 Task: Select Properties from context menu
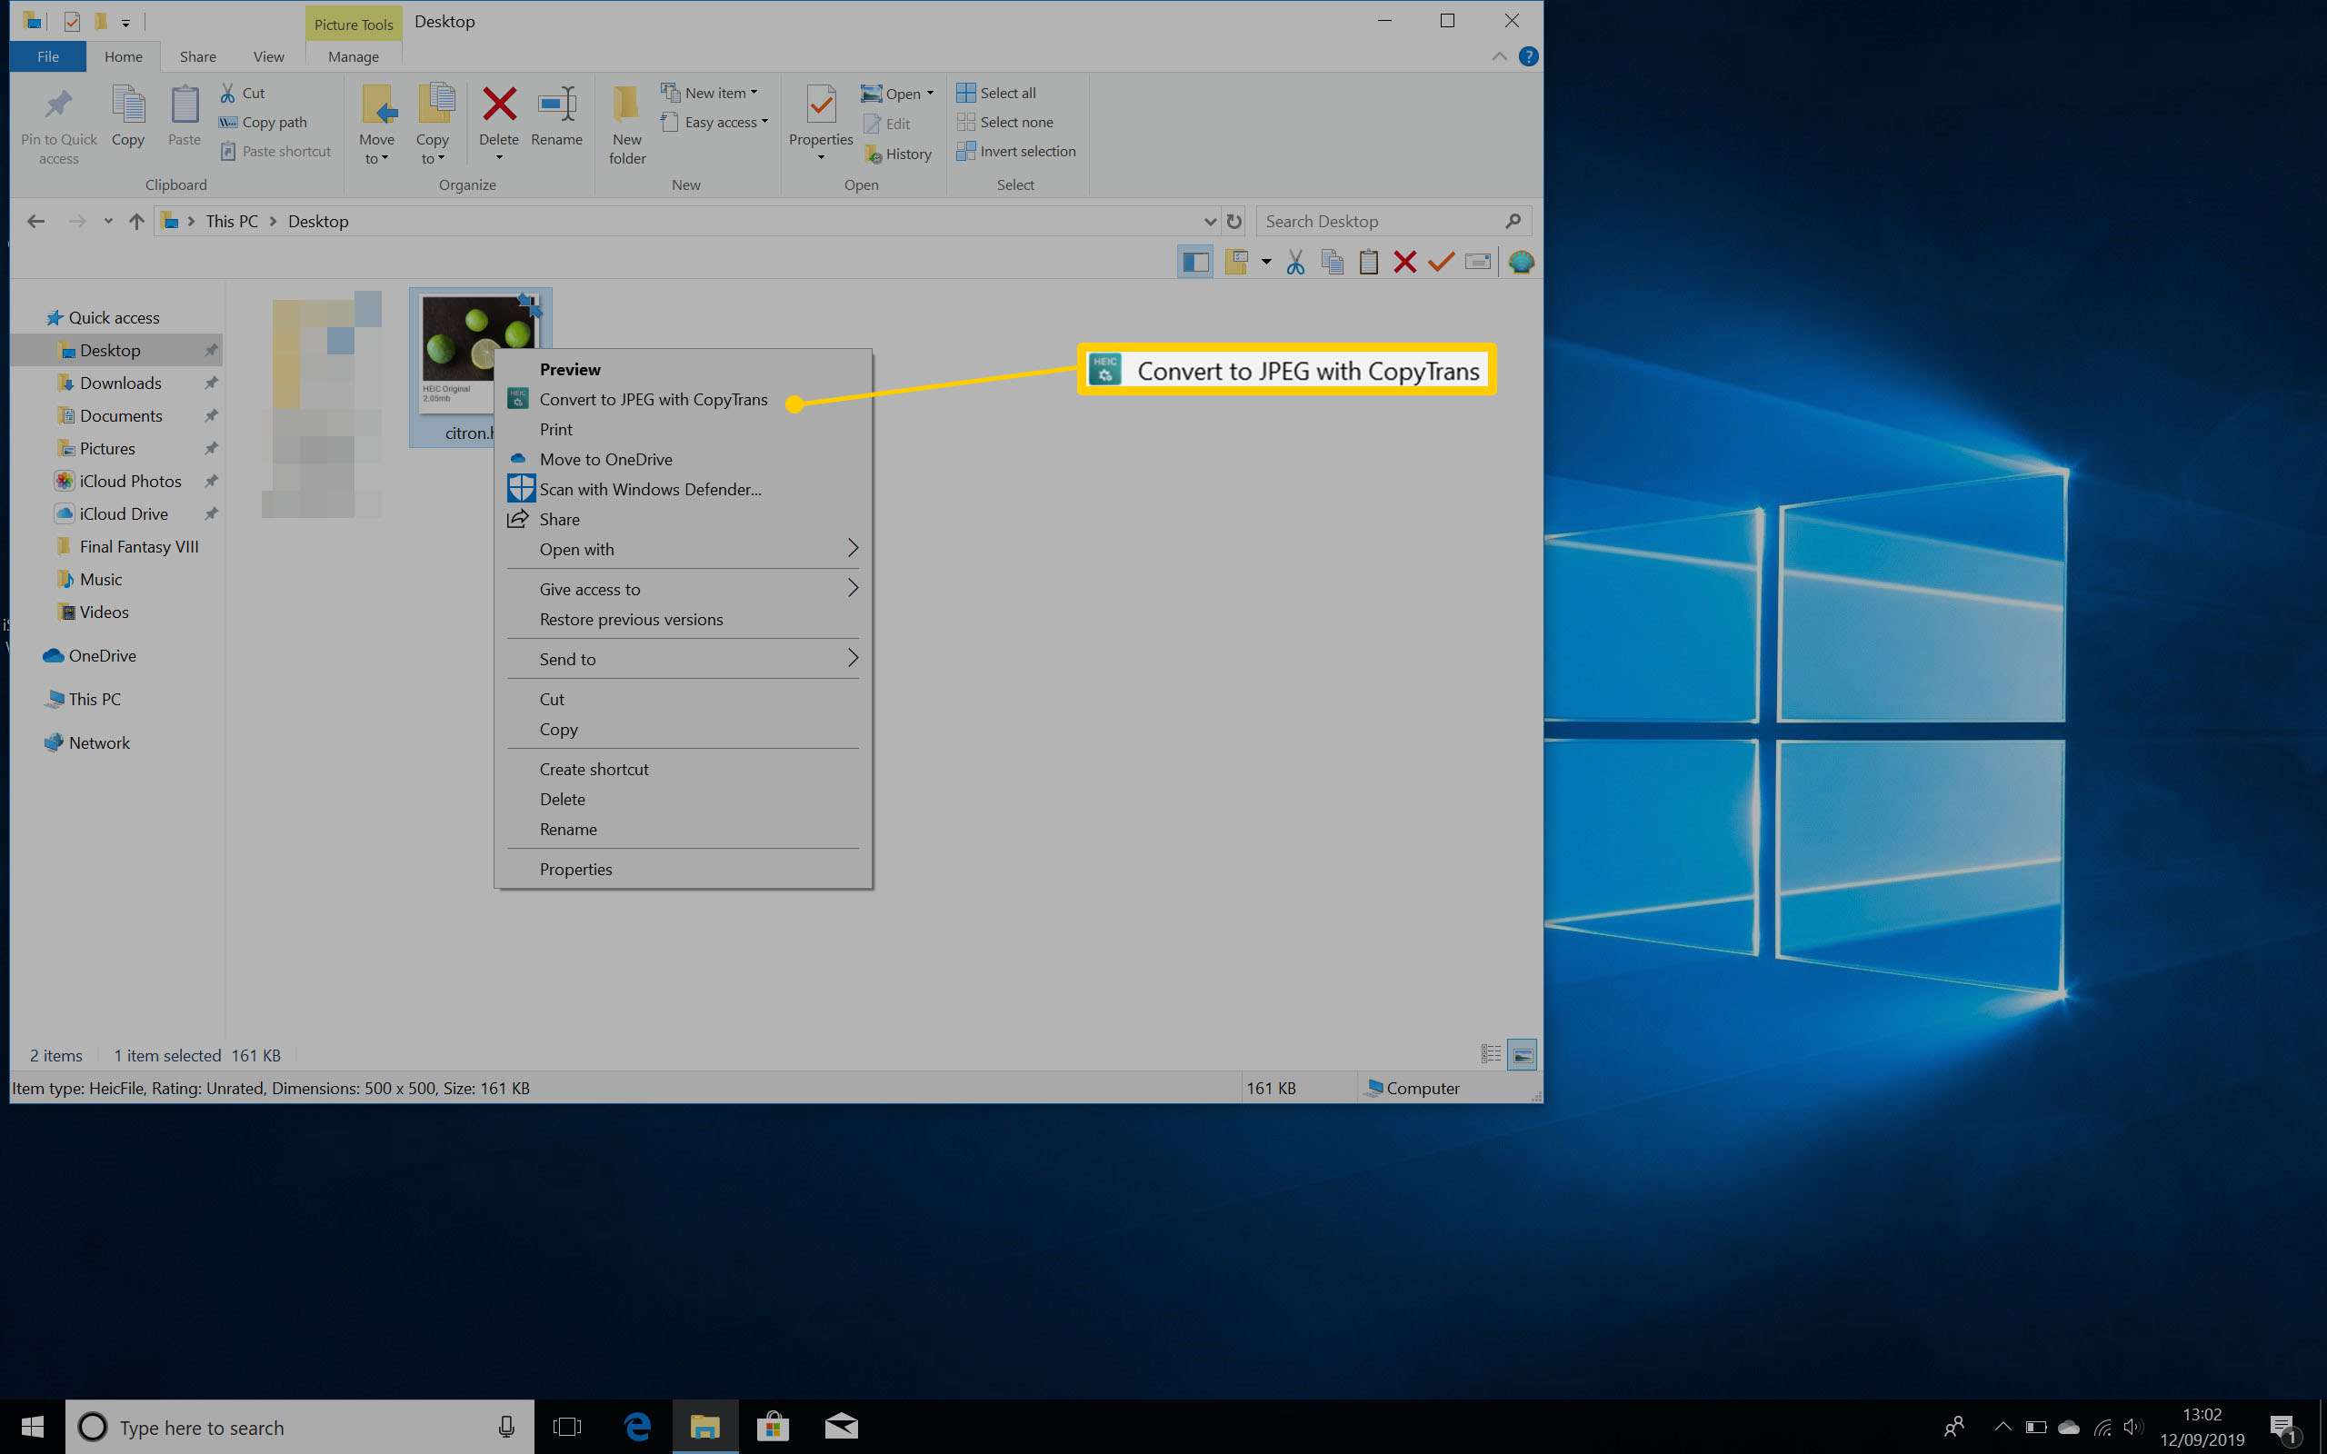pyautogui.click(x=576, y=868)
